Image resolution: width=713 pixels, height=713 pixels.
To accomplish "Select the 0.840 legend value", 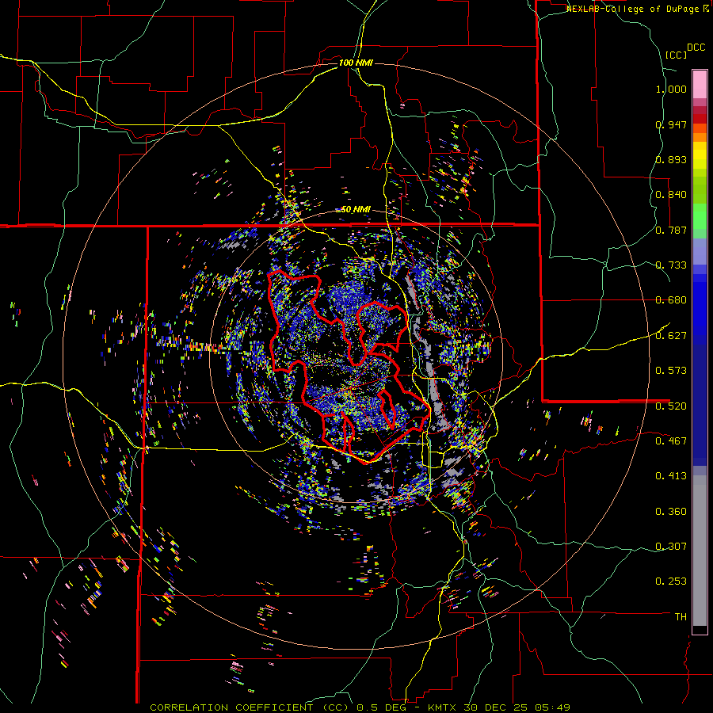I will pyautogui.click(x=671, y=195).
